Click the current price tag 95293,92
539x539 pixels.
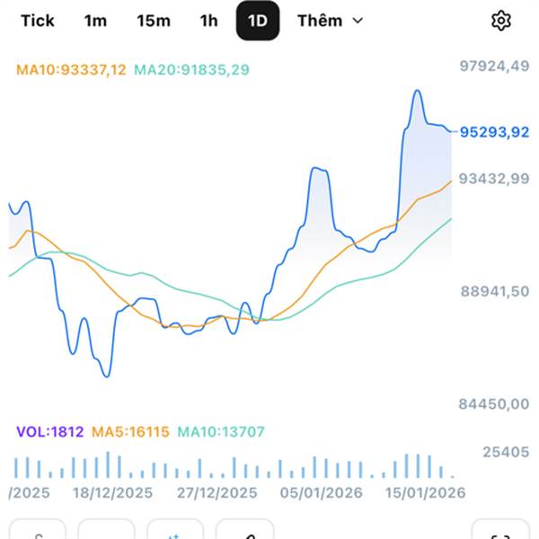[x=494, y=132]
